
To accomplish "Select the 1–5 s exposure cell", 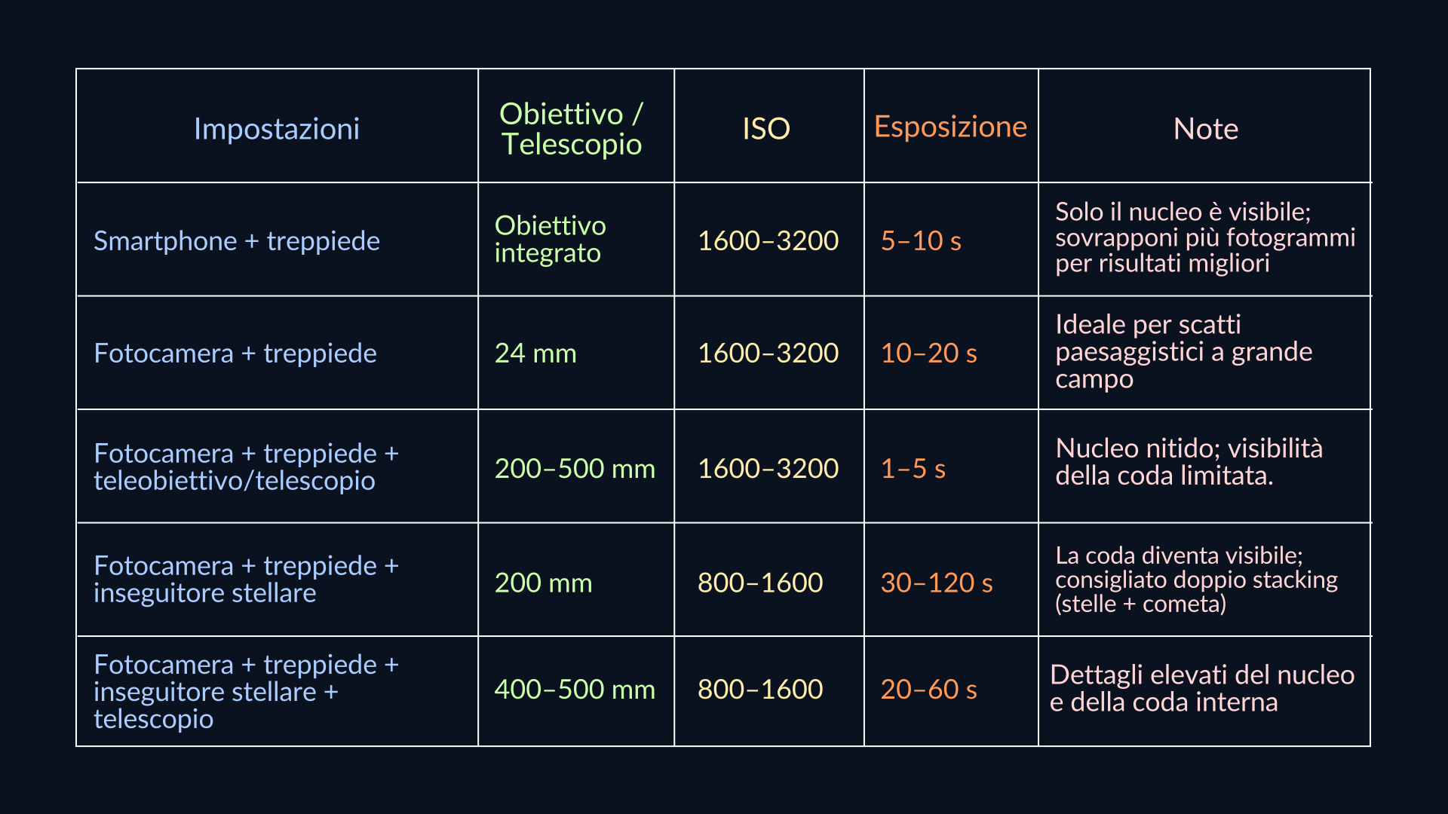I will pyautogui.click(x=913, y=469).
